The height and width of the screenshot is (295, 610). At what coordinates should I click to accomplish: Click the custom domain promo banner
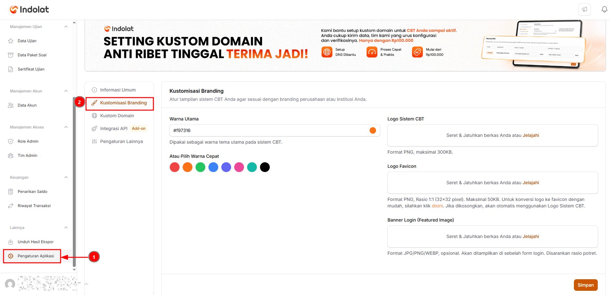(345, 45)
